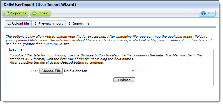Open the Help button text
This screenshot has height=105, width=223.
pyautogui.click(x=210, y=13)
